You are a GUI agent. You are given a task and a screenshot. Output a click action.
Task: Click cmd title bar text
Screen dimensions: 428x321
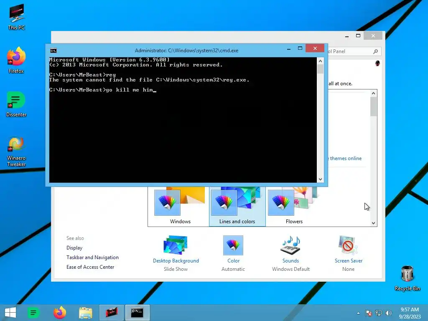point(187,51)
